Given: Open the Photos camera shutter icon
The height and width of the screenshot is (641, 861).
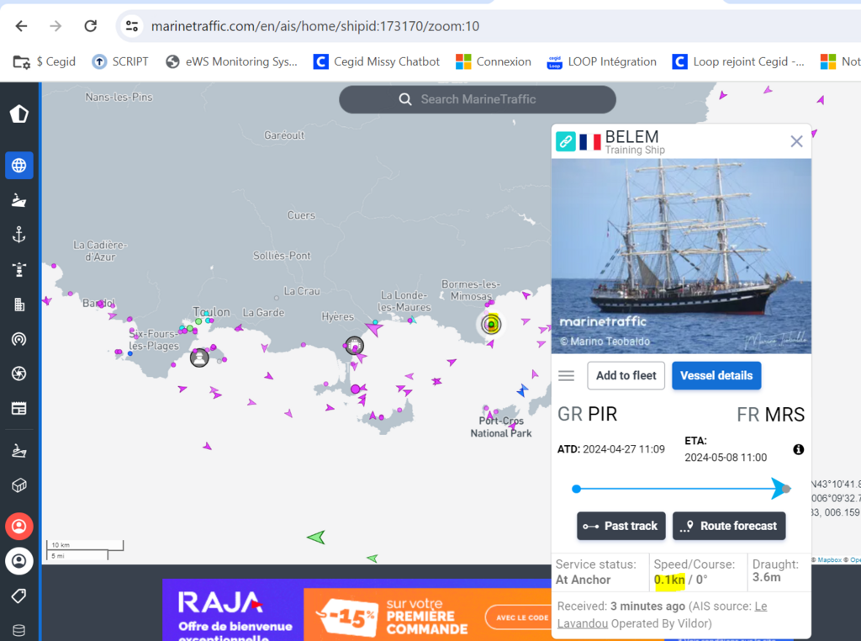Looking at the screenshot, I should click(x=19, y=373).
